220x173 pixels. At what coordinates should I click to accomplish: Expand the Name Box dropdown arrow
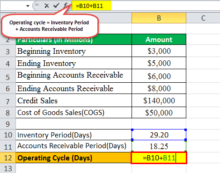pyautogui.click(x=28, y=6)
